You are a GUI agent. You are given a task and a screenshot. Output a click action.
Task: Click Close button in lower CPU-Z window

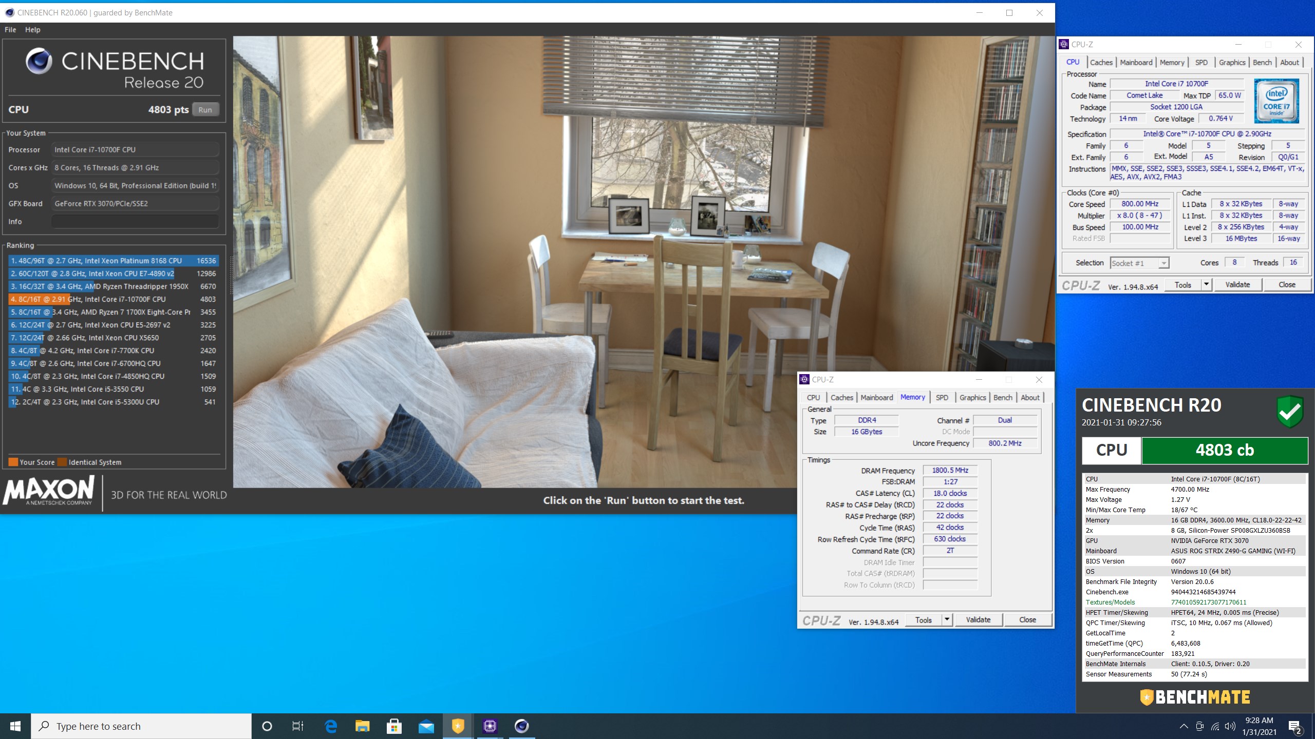pos(1028,620)
